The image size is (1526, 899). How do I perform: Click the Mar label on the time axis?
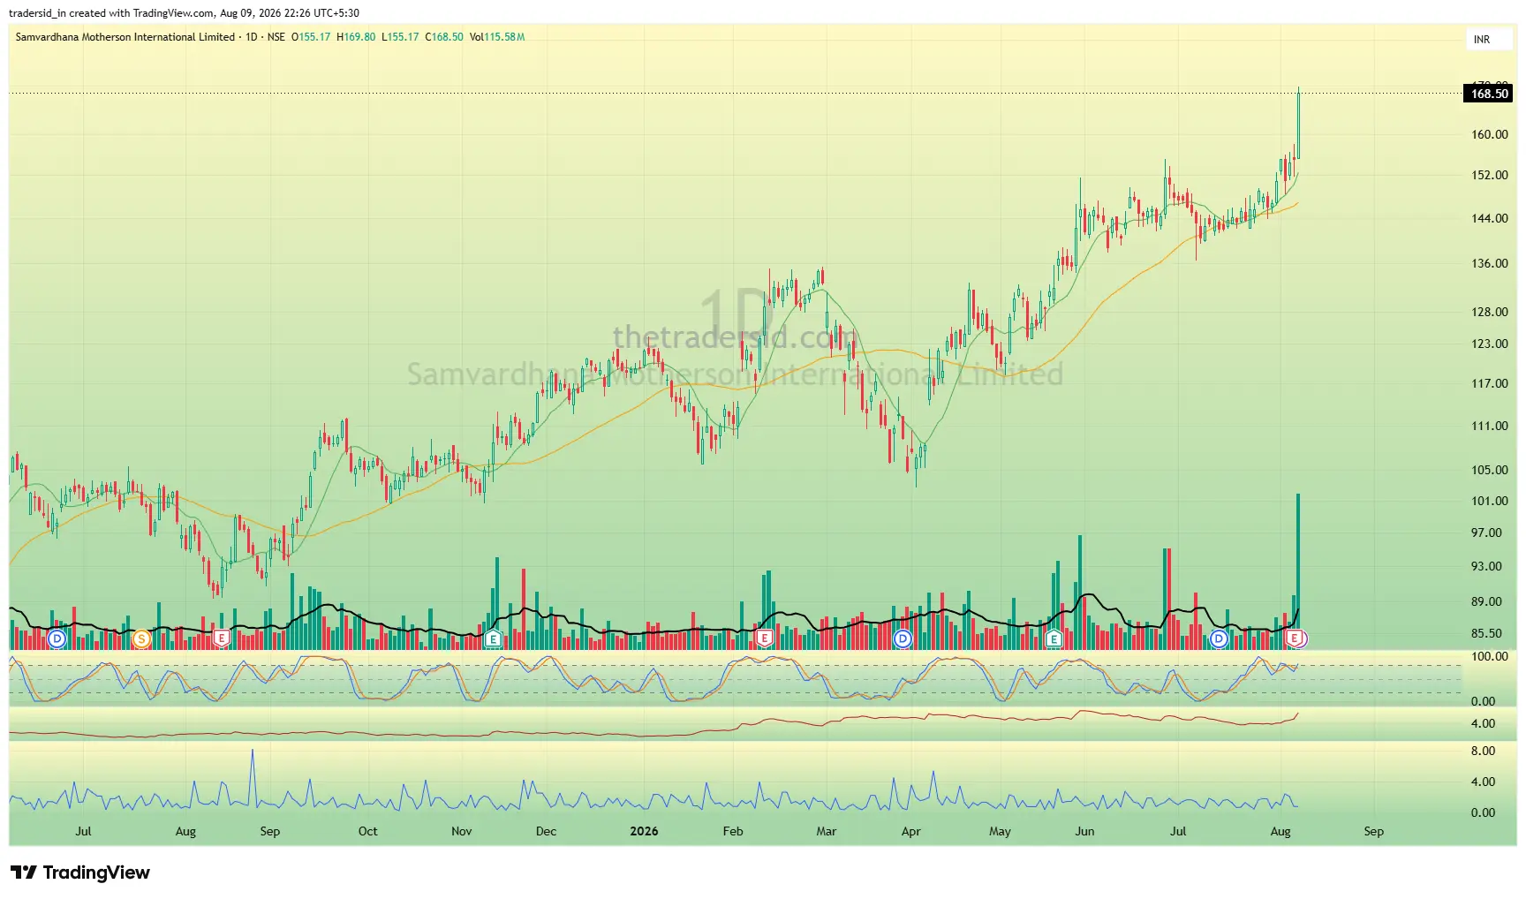pyautogui.click(x=826, y=832)
